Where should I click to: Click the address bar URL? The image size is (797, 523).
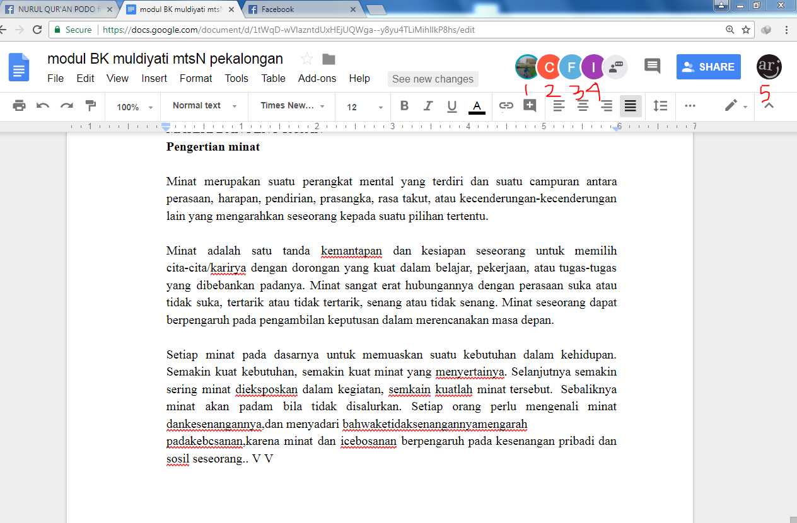coord(289,30)
